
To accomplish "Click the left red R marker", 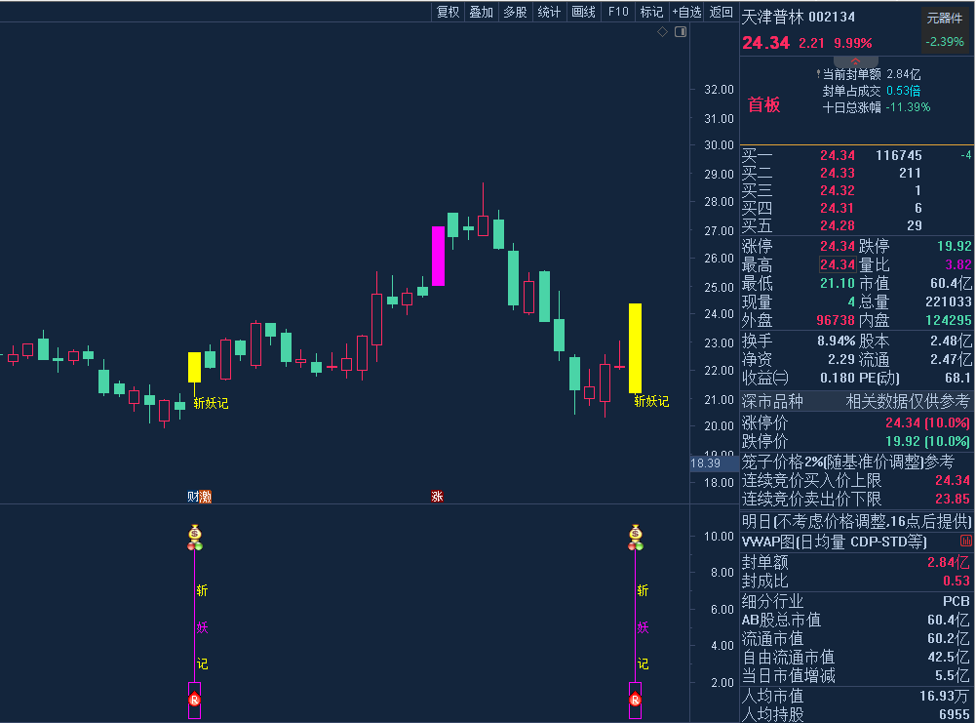I will (194, 700).
